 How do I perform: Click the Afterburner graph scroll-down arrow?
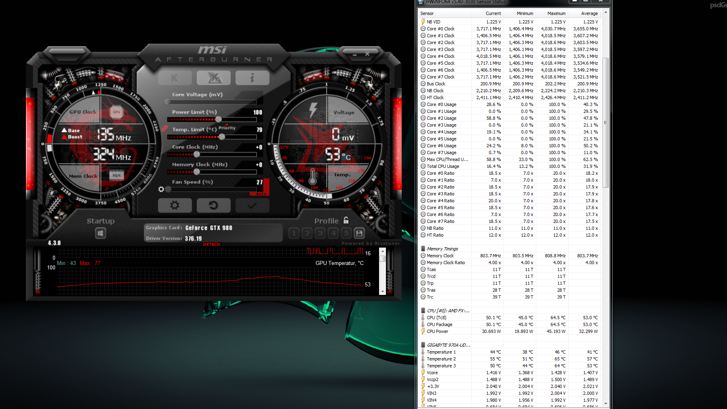(383, 291)
